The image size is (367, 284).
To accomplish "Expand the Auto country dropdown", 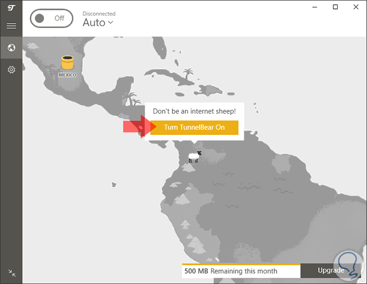I will (98, 22).
